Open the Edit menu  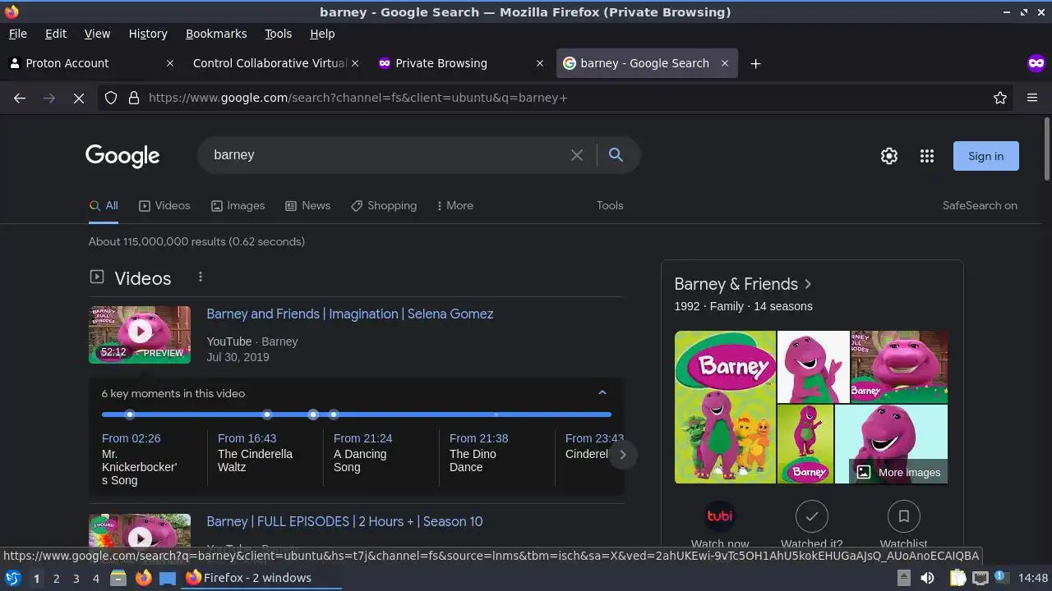56,34
